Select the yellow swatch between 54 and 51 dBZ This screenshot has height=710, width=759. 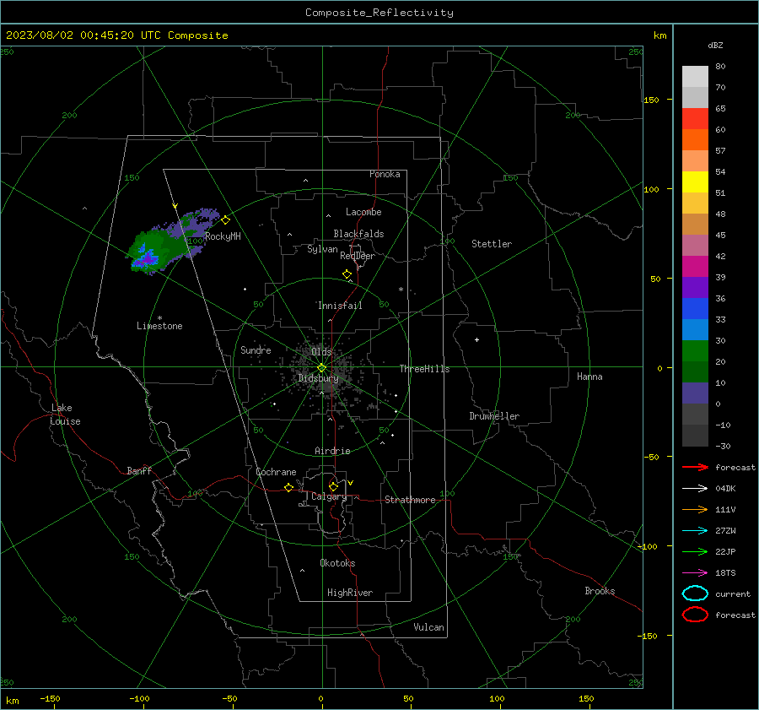(x=695, y=182)
